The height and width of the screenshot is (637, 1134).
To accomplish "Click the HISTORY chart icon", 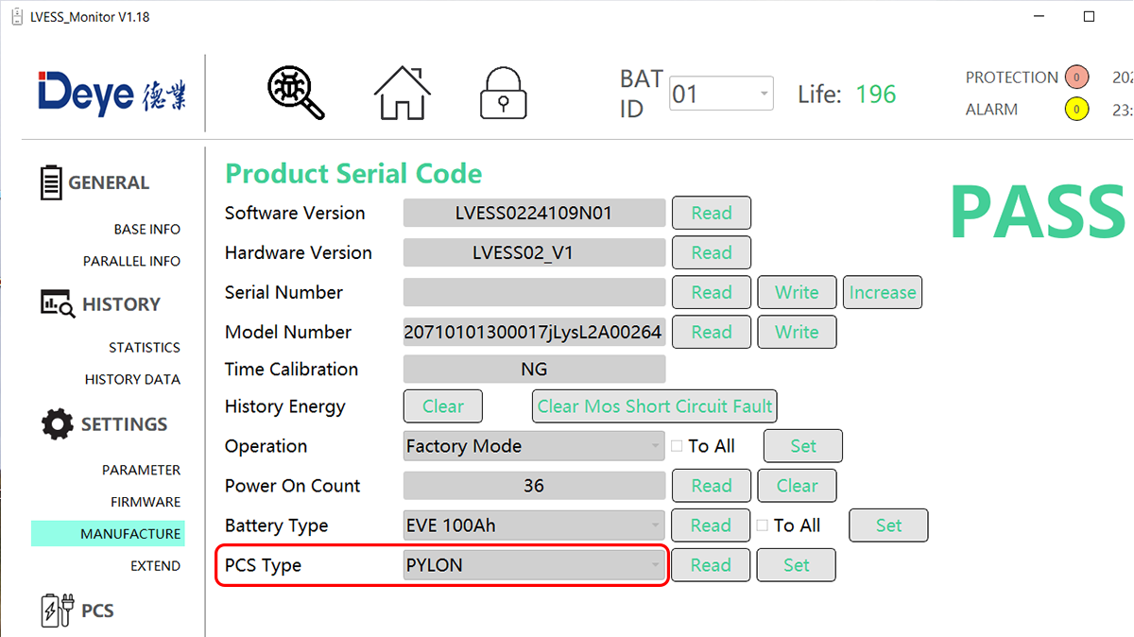I will [57, 303].
